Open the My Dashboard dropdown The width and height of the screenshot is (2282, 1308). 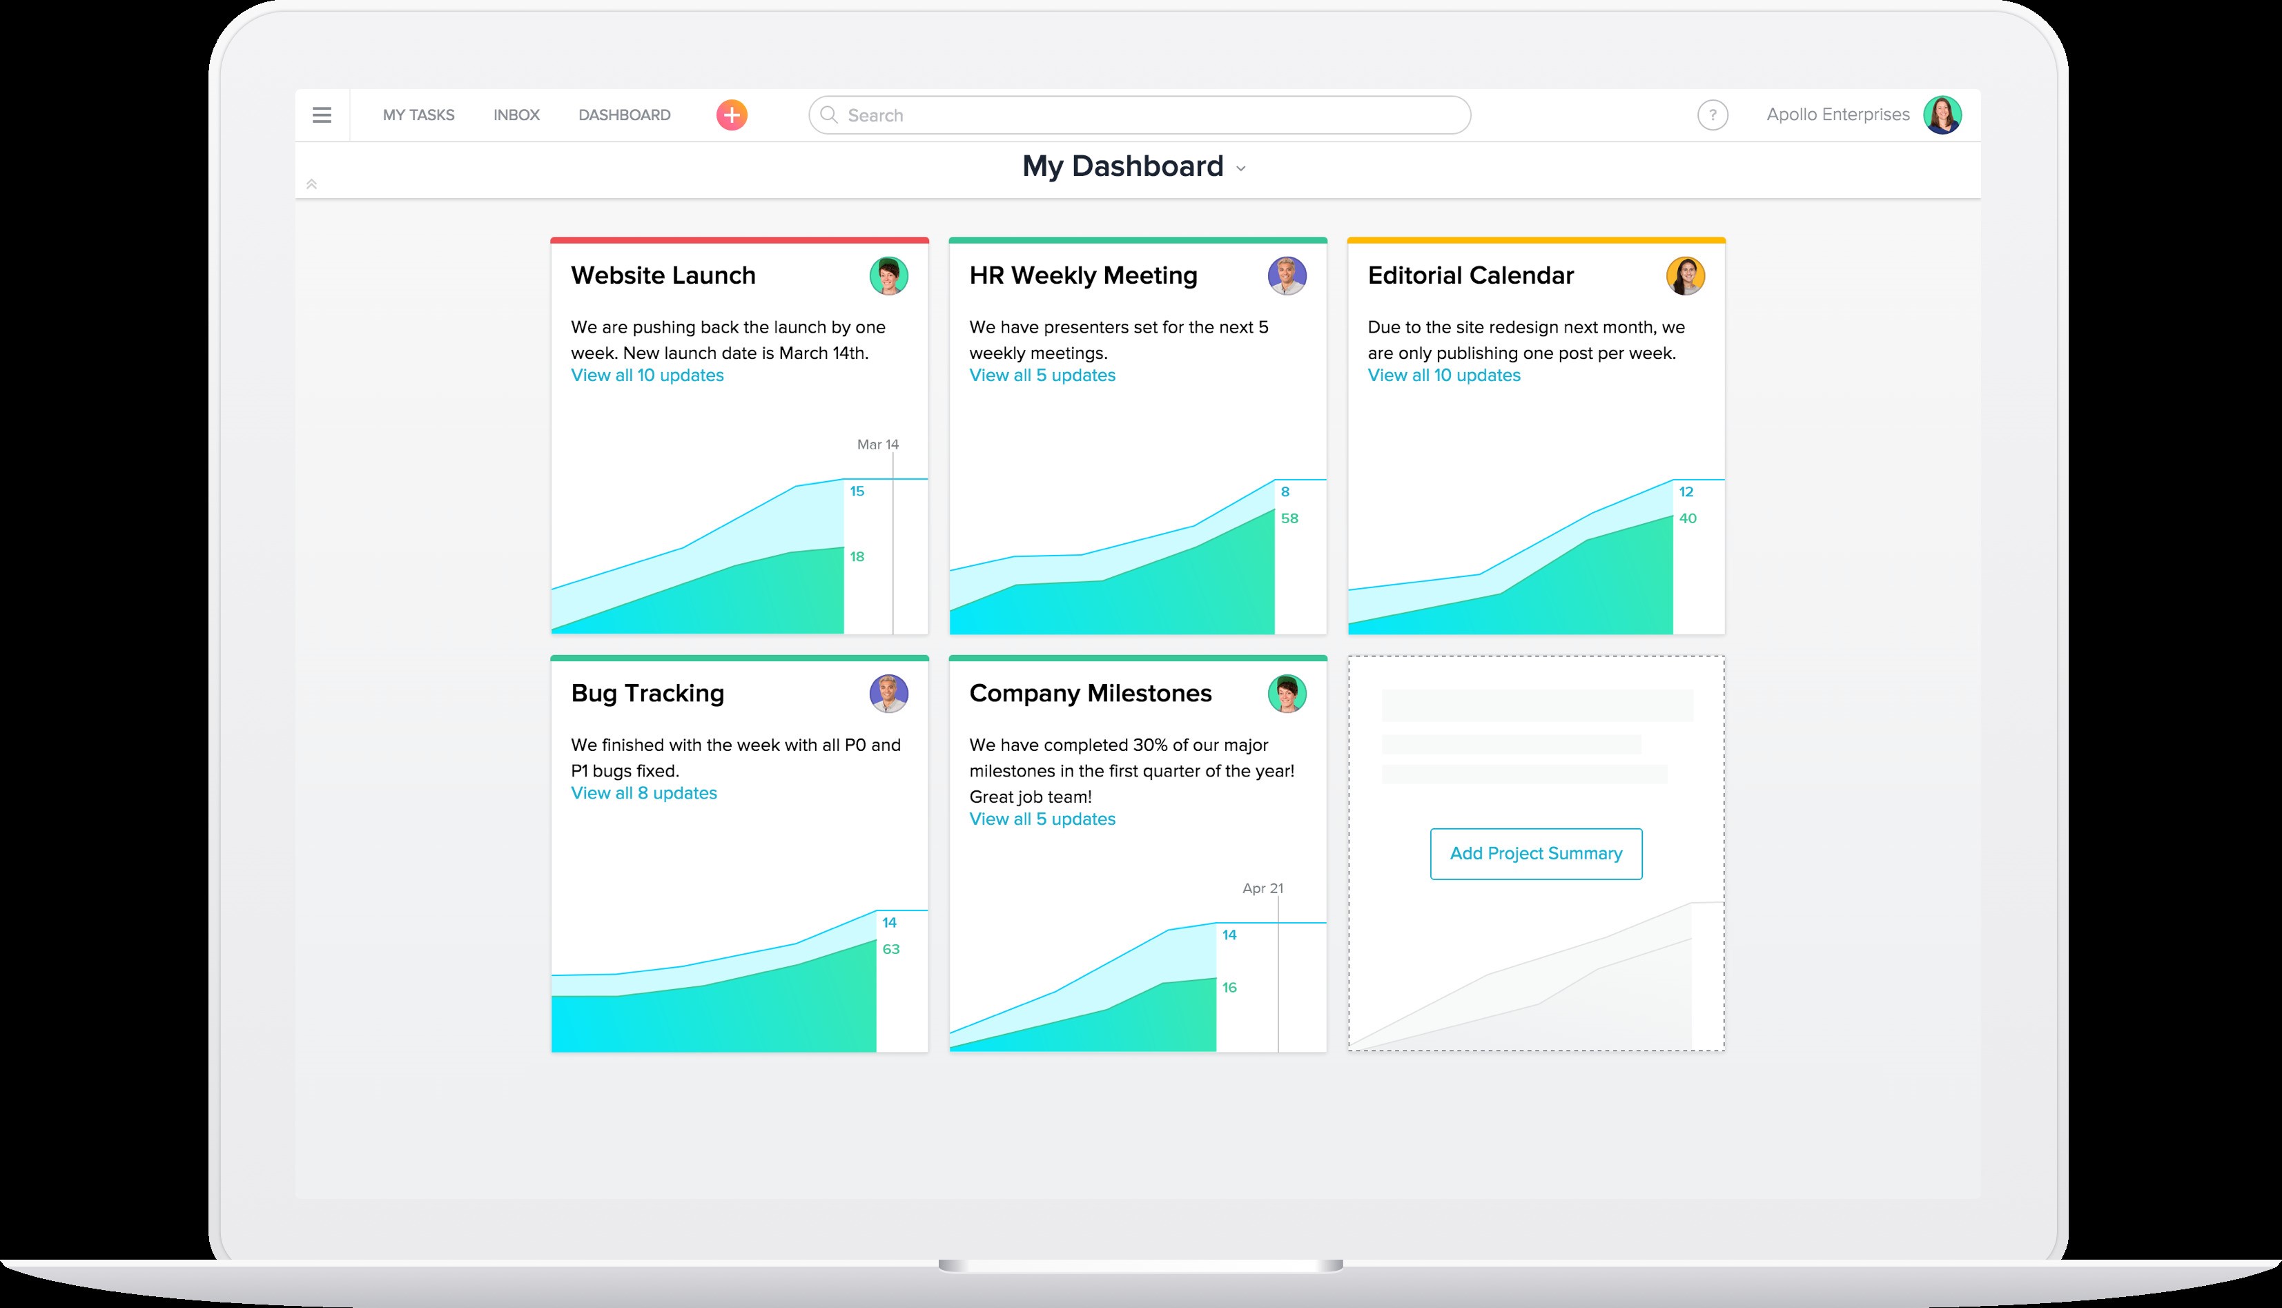click(1242, 168)
